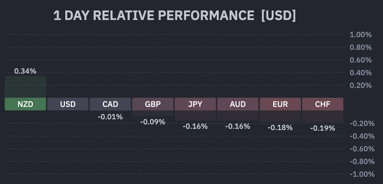Click the -0.19% label under CHF
383x184 pixels.
pos(322,128)
